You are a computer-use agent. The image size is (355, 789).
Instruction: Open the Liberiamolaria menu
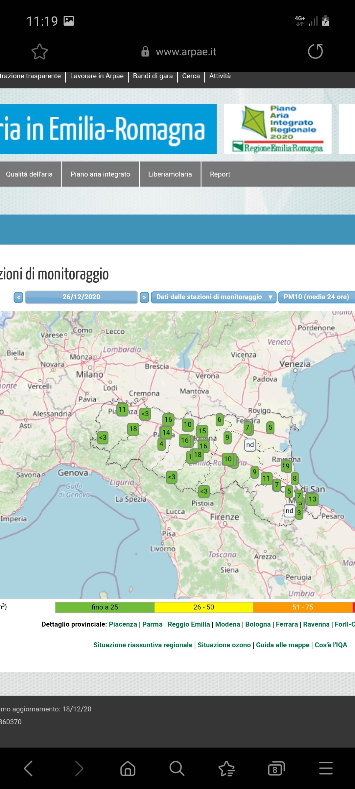tap(170, 174)
